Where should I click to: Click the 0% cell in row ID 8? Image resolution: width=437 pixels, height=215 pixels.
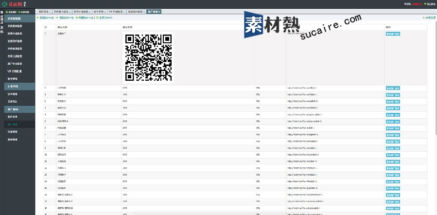tap(270, 142)
